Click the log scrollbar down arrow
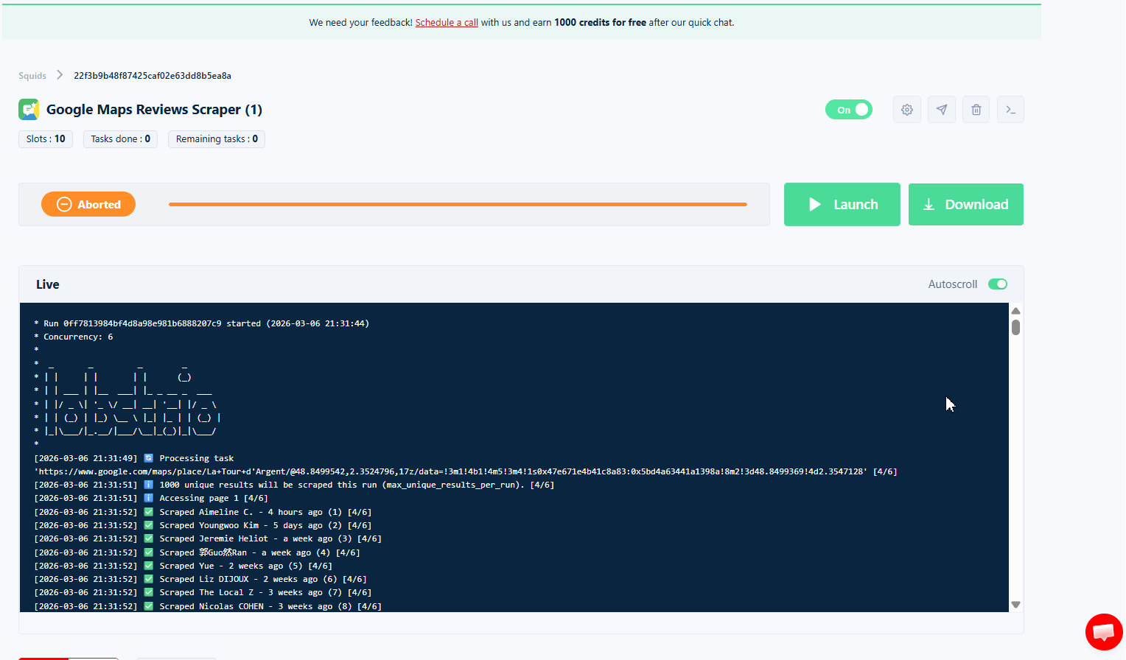 (1015, 604)
